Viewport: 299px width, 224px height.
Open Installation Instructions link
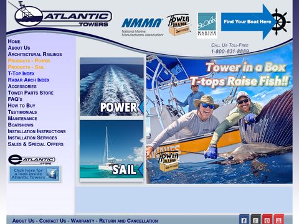pos(37,131)
